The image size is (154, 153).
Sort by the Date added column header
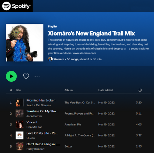coord(105,90)
